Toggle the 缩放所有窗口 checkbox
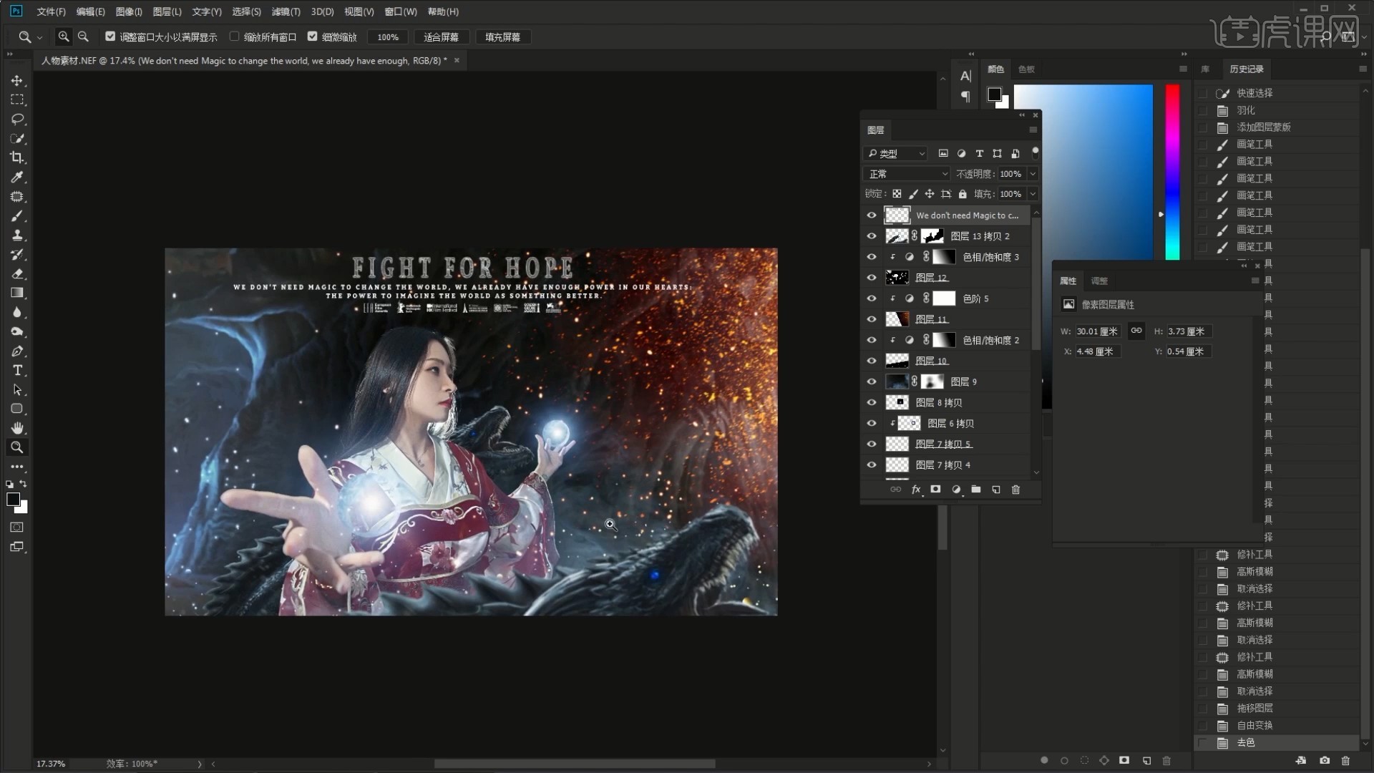1374x773 pixels. [234, 37]
